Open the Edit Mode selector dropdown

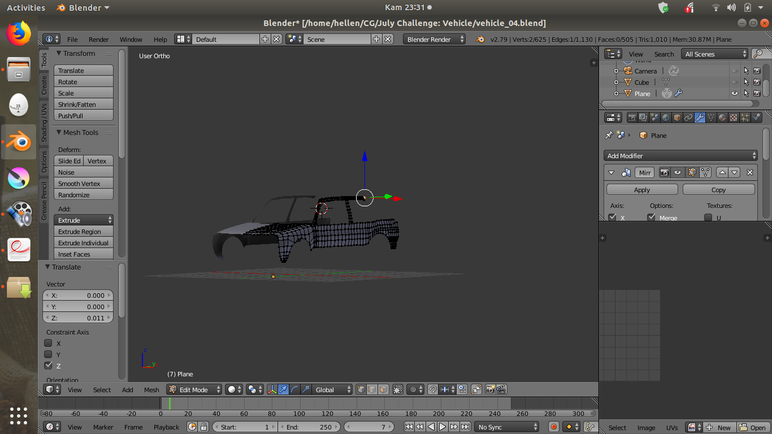coord(194,389)
